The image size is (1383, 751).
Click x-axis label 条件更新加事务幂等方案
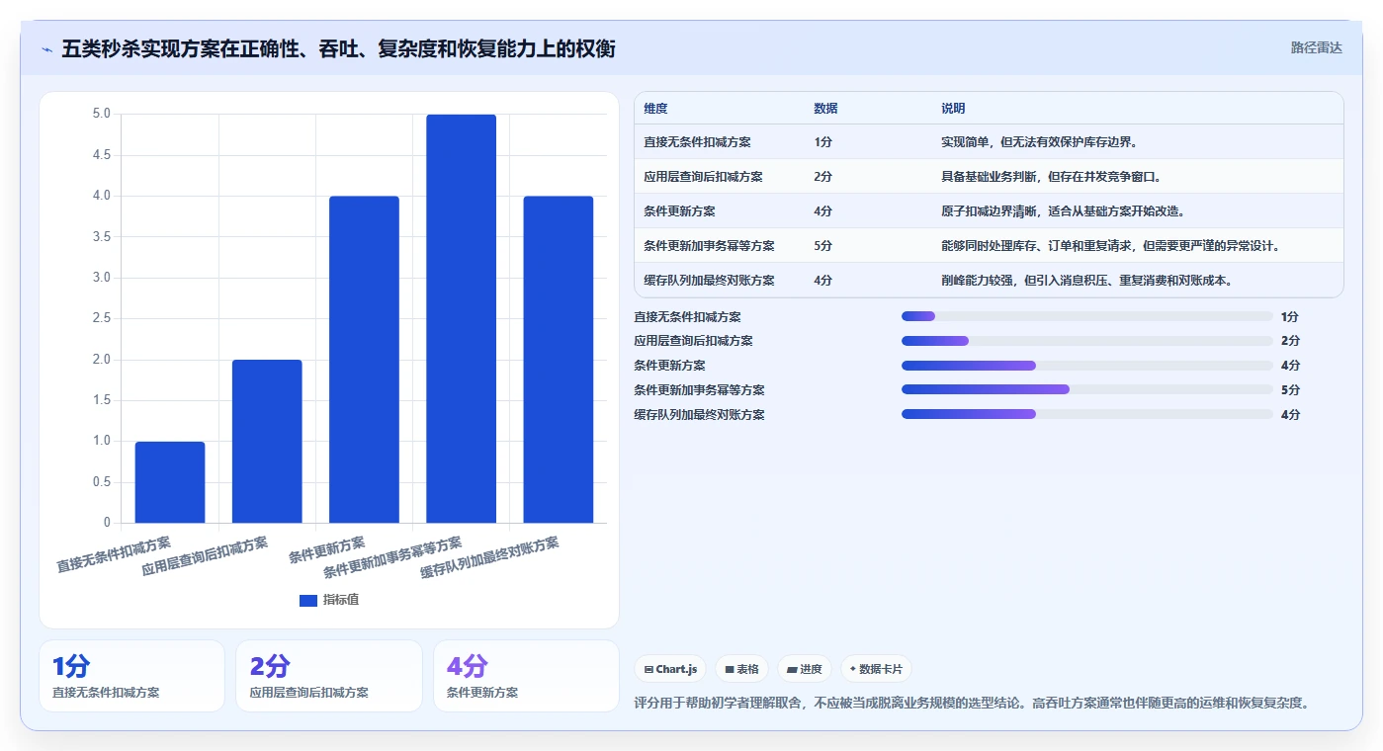point(394,557)
